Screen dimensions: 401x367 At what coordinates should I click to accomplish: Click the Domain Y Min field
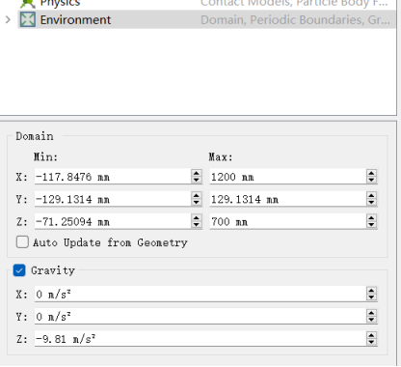click(x=113, y=199)
